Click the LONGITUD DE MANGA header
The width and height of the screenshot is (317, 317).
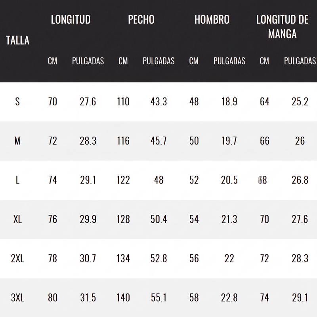coord(282,27)
